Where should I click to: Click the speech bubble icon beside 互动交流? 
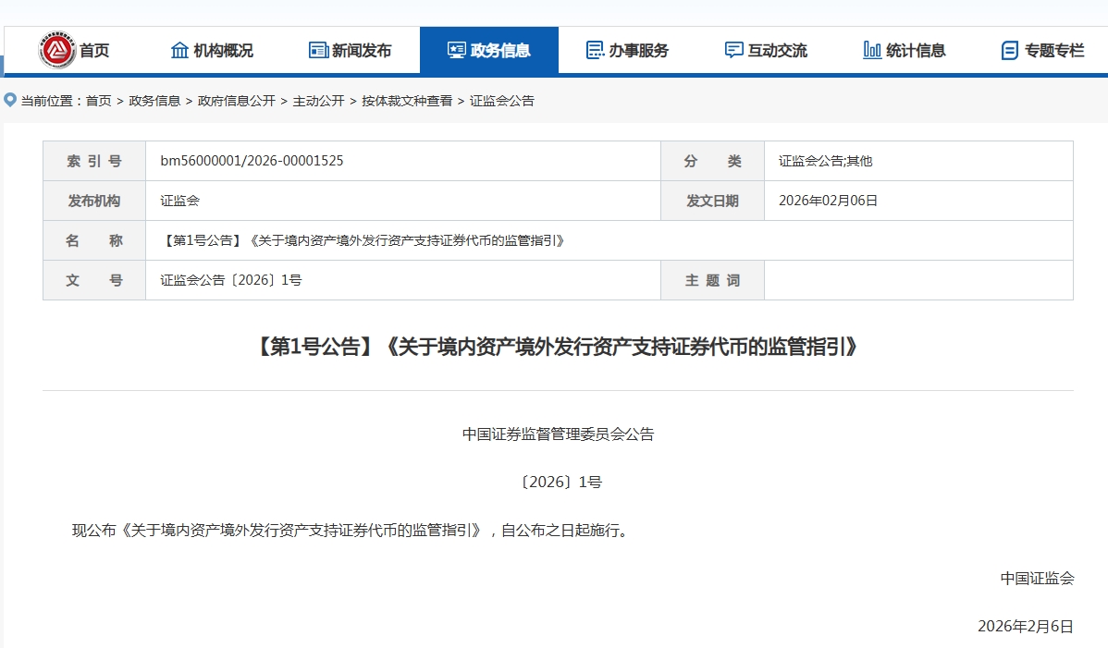(x=735, y=50)
